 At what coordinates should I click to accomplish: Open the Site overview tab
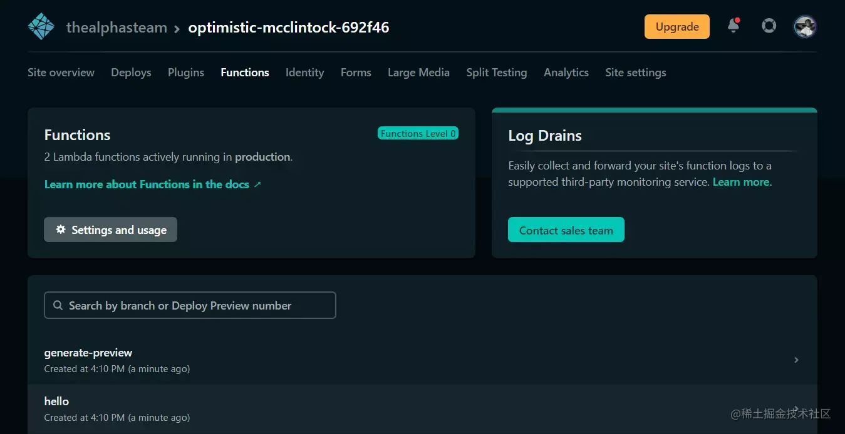[x=61, y=73]
